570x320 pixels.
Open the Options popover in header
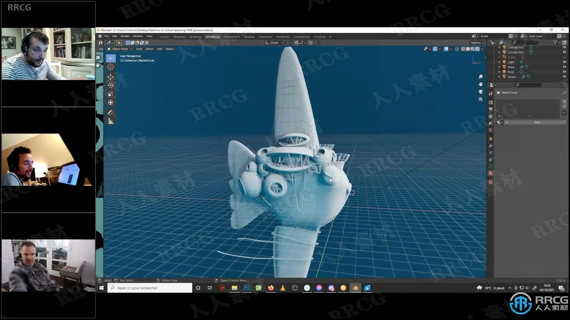477,43
